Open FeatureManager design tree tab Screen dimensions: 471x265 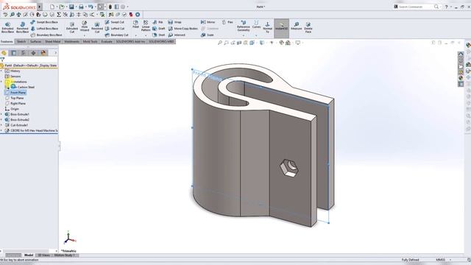(4, 53)
